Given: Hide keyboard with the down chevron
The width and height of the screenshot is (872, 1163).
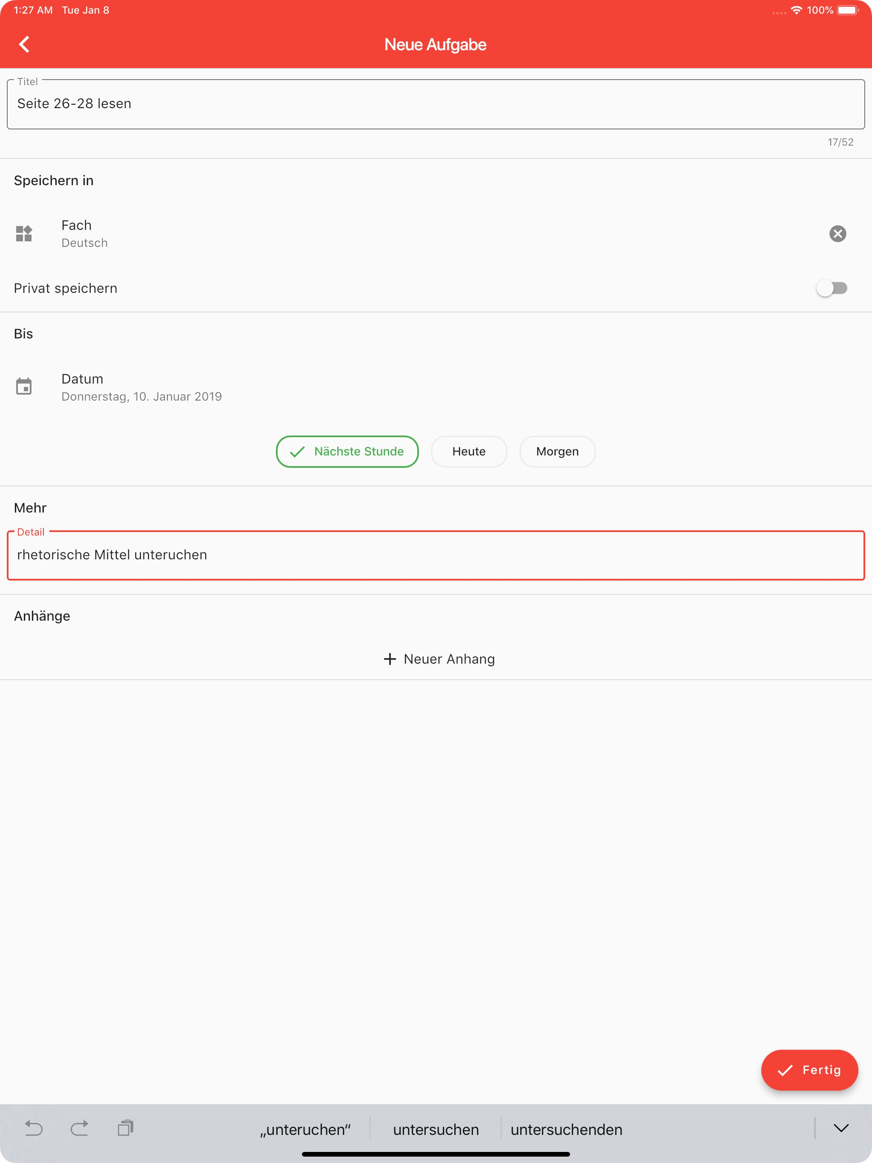Looking at the screenshot, I should (x=840, y=1128).
